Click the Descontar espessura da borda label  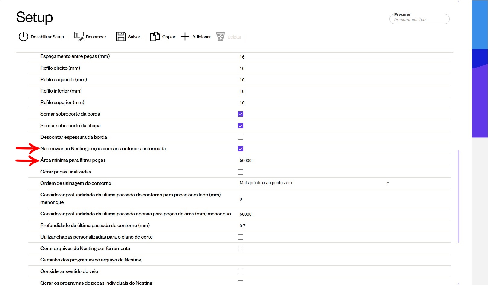(74, 137)
